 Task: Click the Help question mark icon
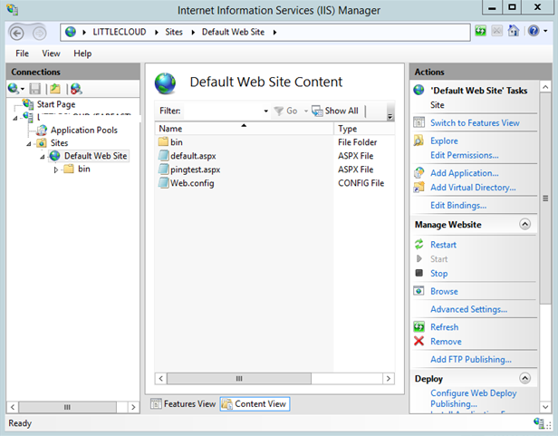tap(532, 32)
